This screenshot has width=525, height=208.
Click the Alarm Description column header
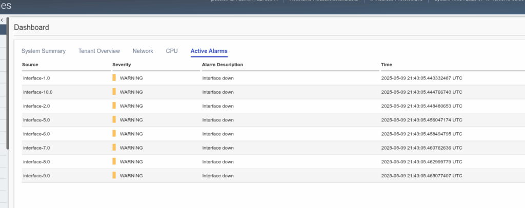pos(223,65)
